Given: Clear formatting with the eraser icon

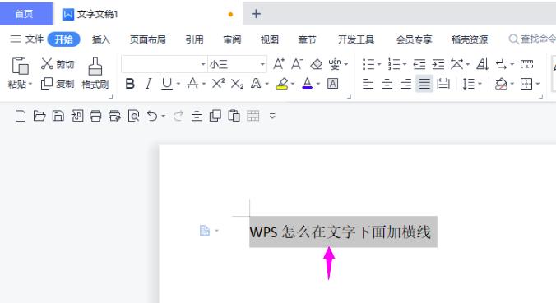Looking at the screenshot, I should click(x=316, y=64).
